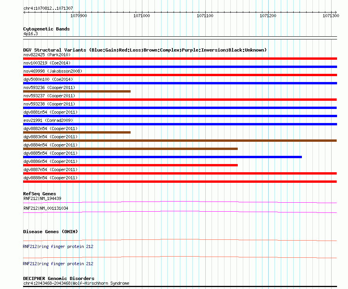Click the right arrow on the coordinate ruler
The image size is (348, 289).
tap(335, 12)
